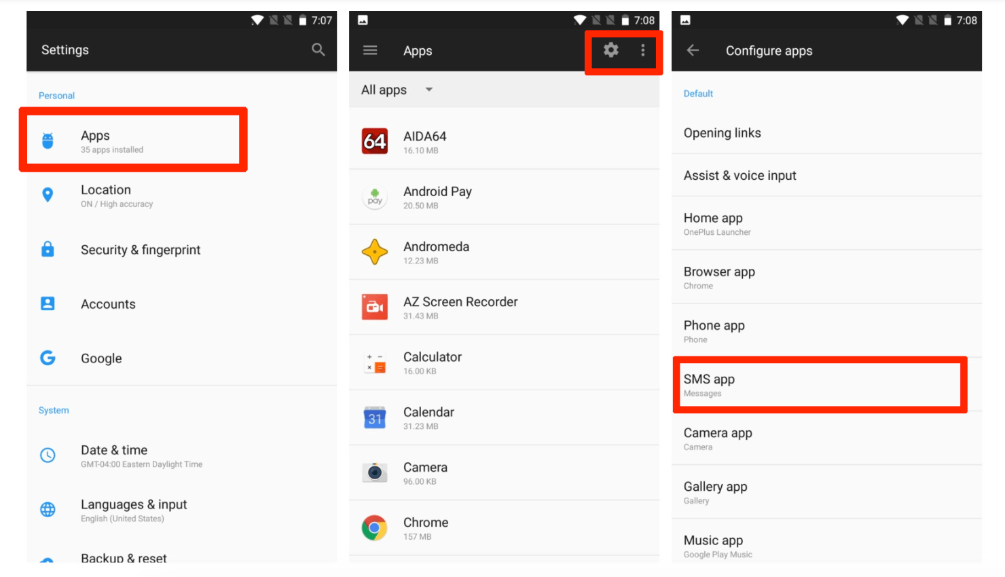The height and width of the screenshot is (577, 1005).
Task: Click the AZ Screen Recorder icon
Action: (374, 307)
